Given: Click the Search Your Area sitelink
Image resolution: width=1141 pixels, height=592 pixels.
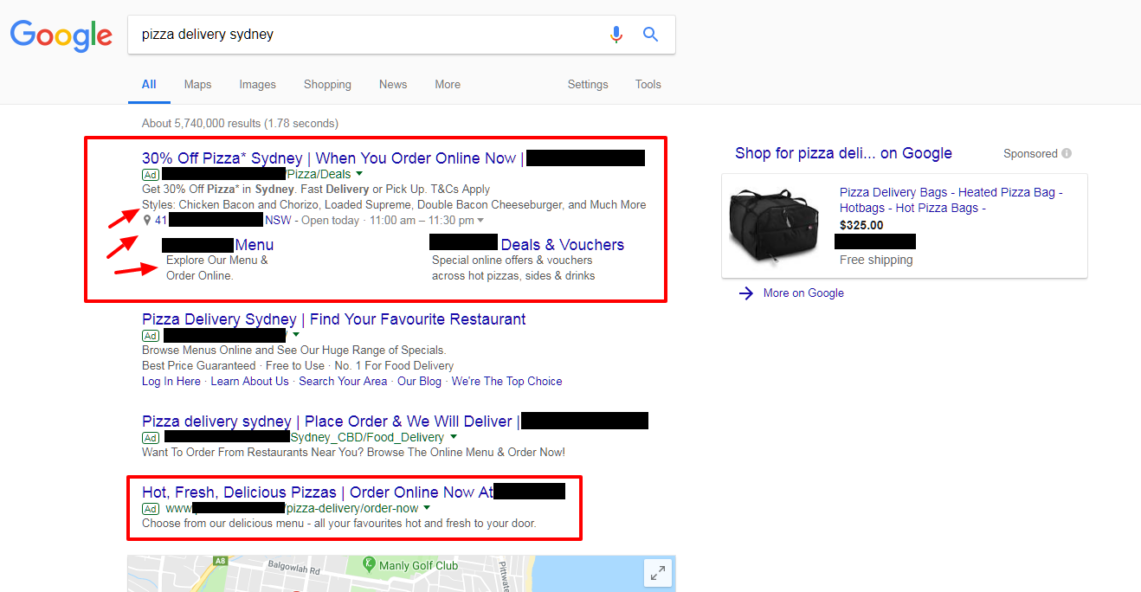Looking at the screenshot, I should [343, 381].
